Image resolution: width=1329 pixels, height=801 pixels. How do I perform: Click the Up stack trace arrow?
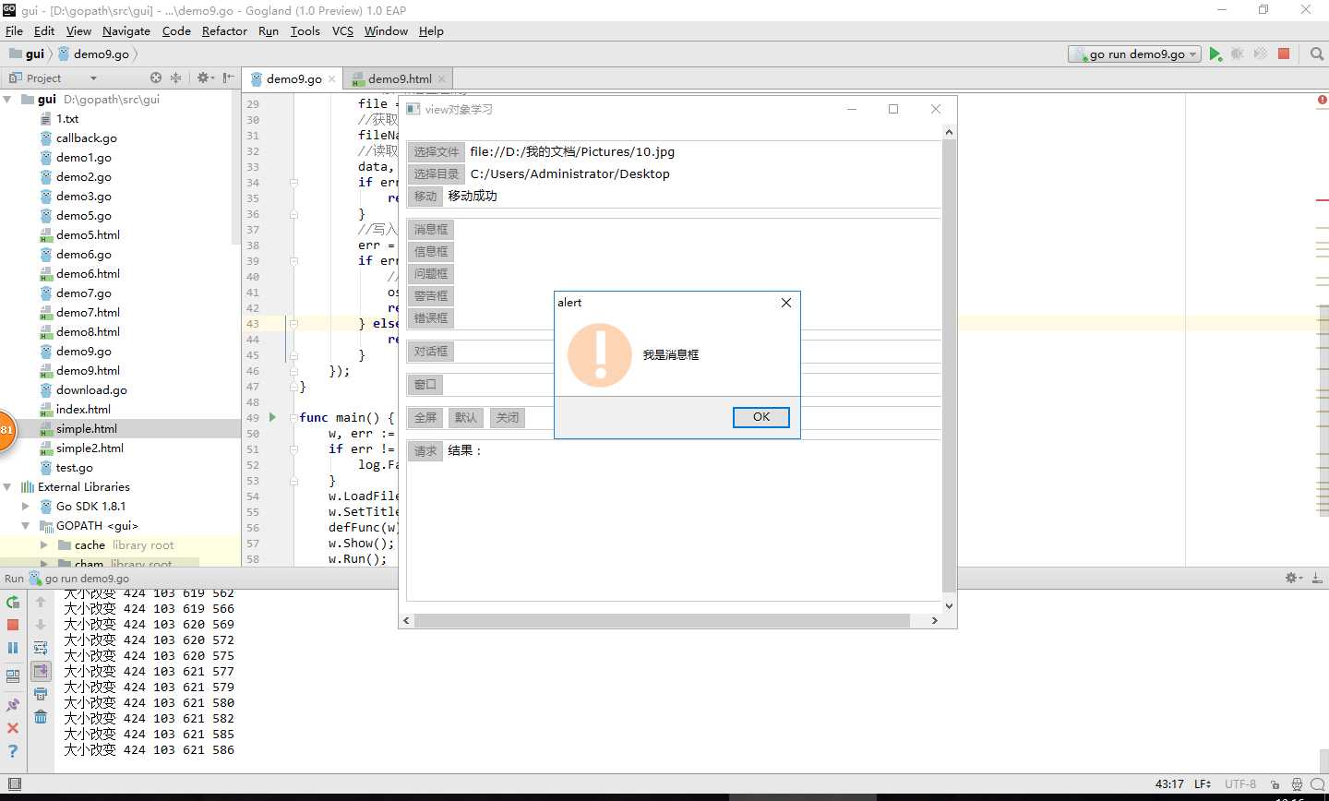coord(41,602)
